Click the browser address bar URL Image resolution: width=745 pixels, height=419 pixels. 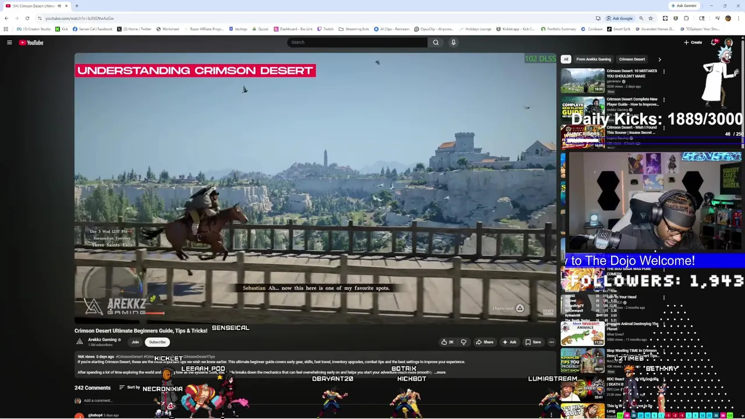pyautogui.click(x=80, y=18)
